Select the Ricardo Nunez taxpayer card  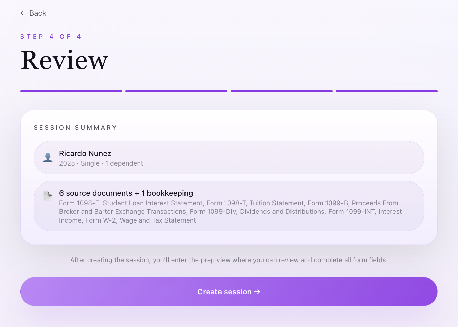[x=229, y=158]
